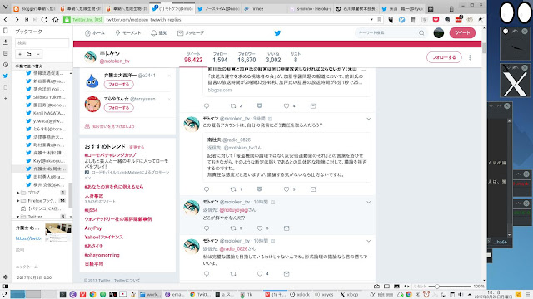
Task: Click the search magnifier icon
Action: click(x=421, y=33)
